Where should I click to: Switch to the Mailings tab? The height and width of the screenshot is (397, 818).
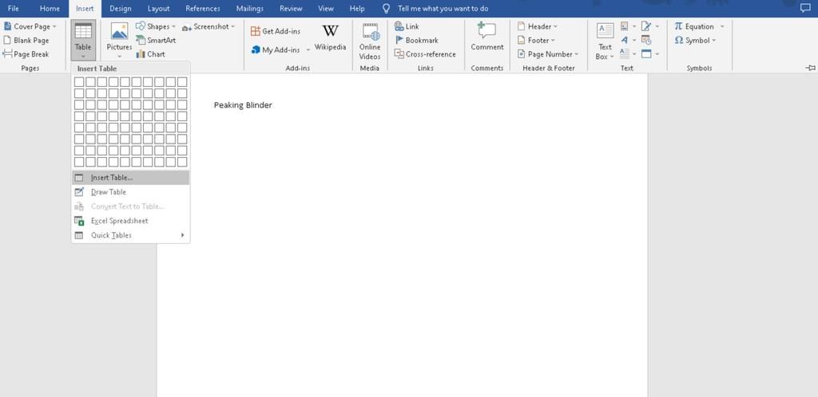pos(250,8)
